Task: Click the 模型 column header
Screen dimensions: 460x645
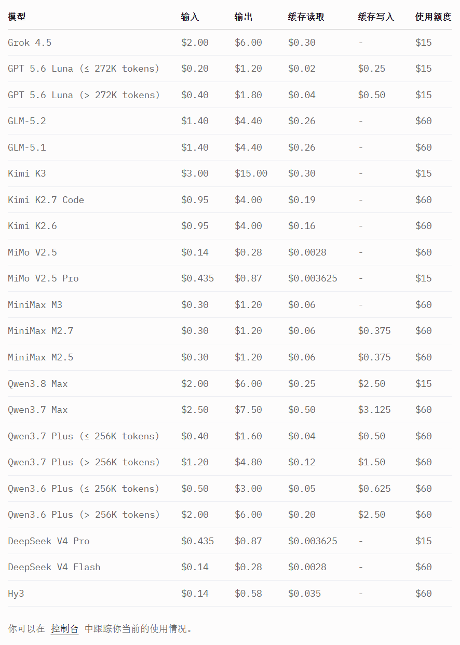Action: click(17, 17)
